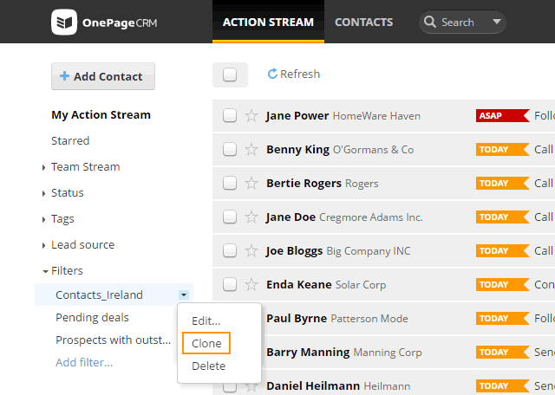The height and width of the screenshot is (395, 555).
Task: Click the TODAY flag for Paul Byrne
Action: pos(503,318)
